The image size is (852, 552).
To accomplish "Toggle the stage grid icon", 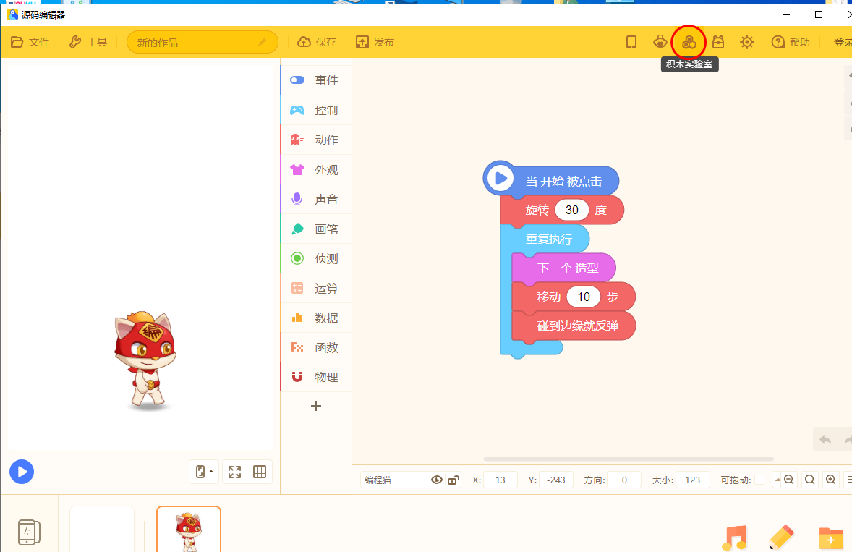I will (260, 472).
